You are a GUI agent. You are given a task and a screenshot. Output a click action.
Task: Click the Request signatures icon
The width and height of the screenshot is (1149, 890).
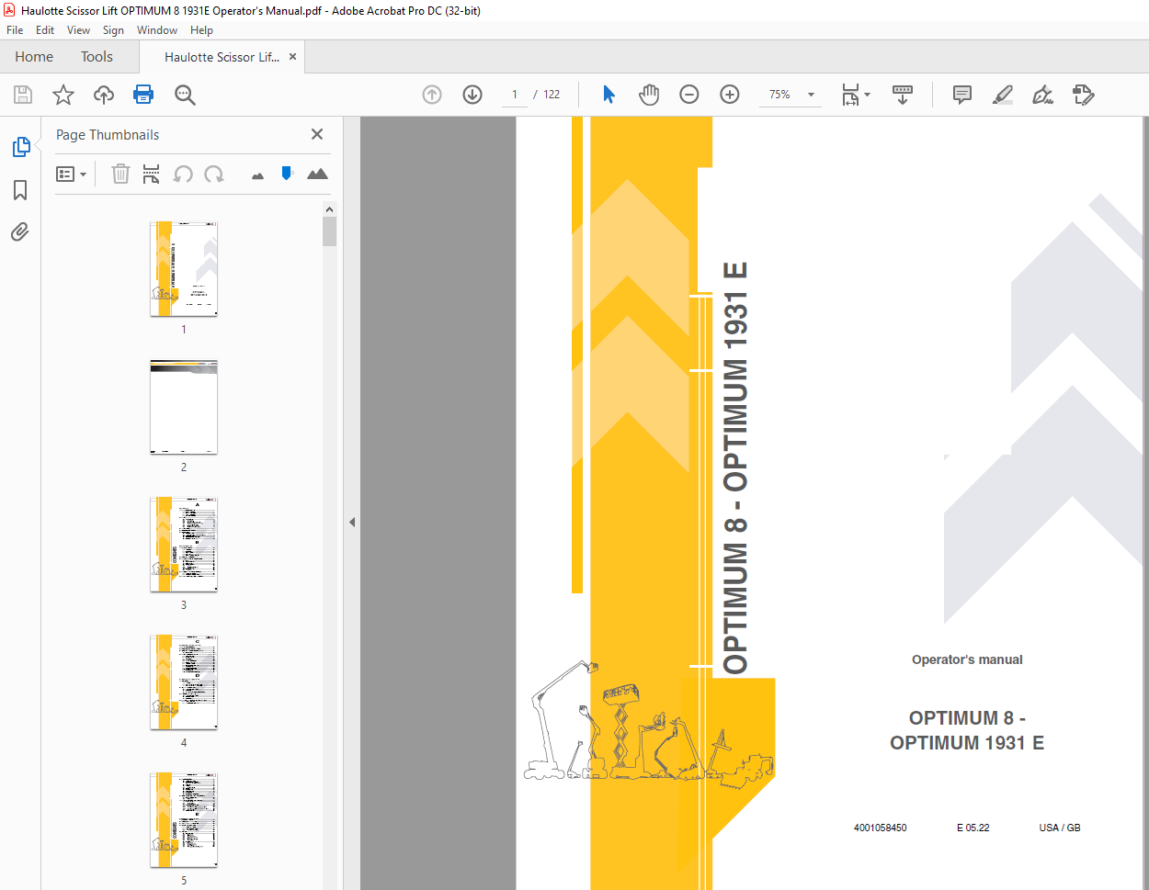click(1083, 95)
